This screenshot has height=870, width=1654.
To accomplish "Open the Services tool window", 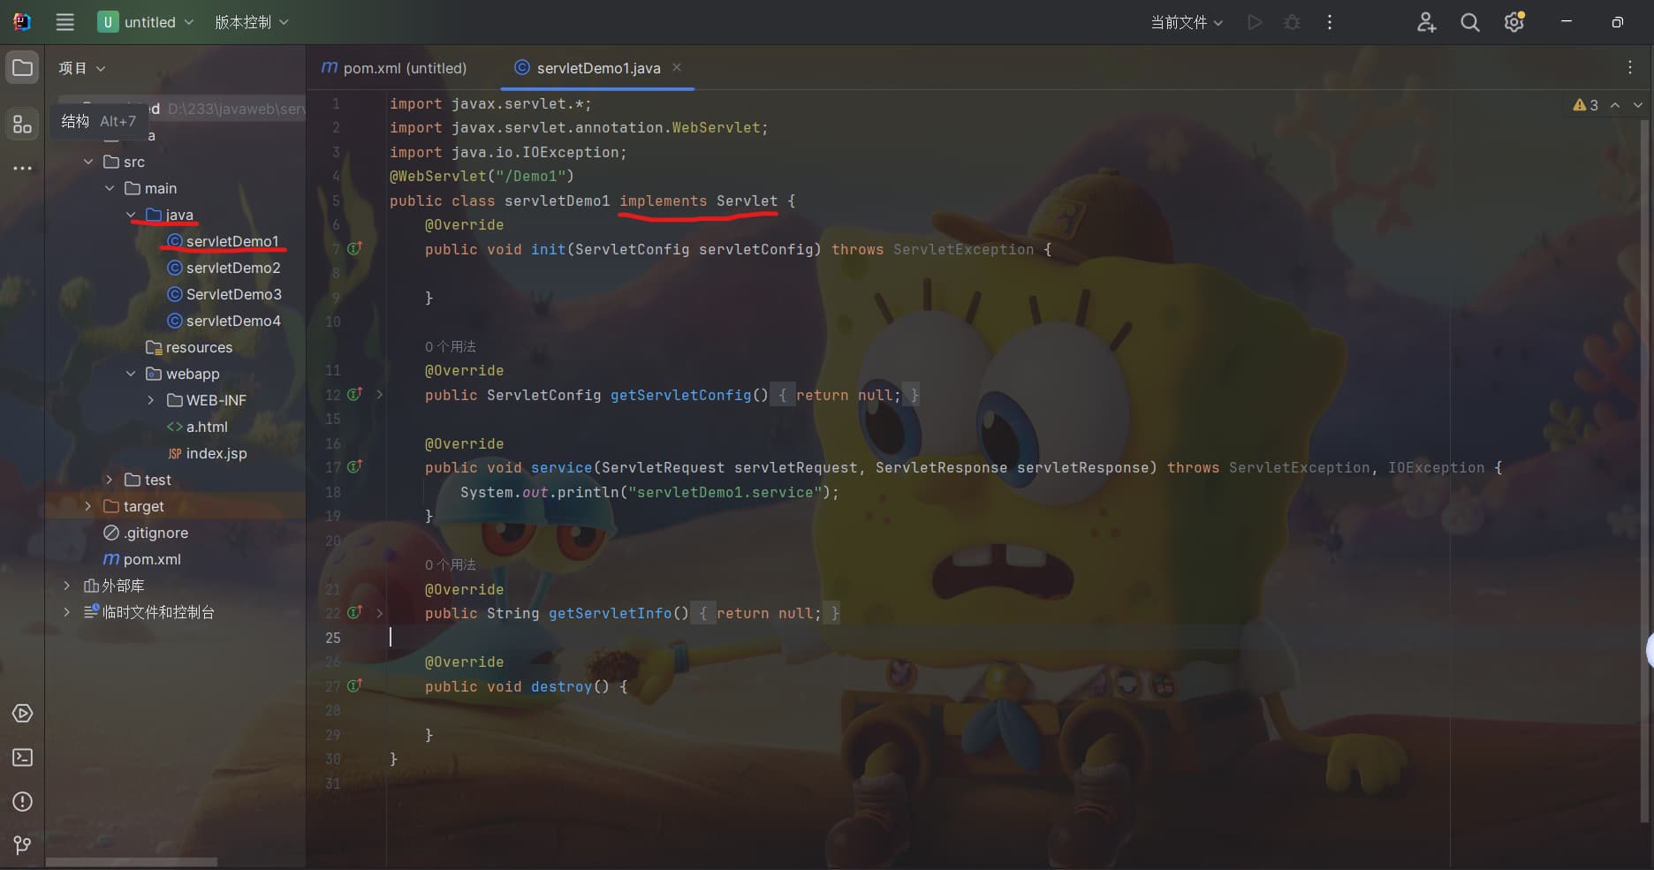I will pyautogui.click(x=22, y=713).
